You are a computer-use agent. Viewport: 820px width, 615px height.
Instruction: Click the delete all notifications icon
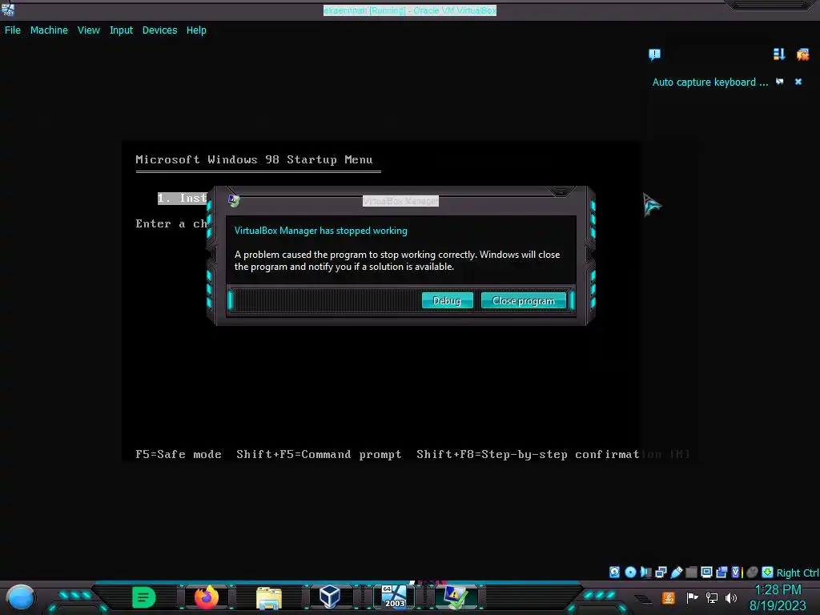tap(802, 54)
